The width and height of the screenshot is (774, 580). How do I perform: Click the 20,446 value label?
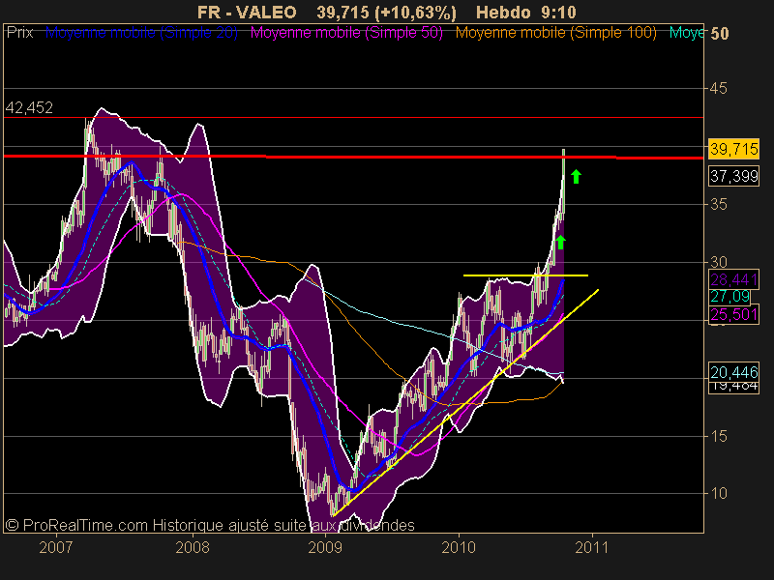733,372
